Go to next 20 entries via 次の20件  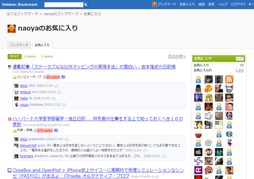coord(177,56)
